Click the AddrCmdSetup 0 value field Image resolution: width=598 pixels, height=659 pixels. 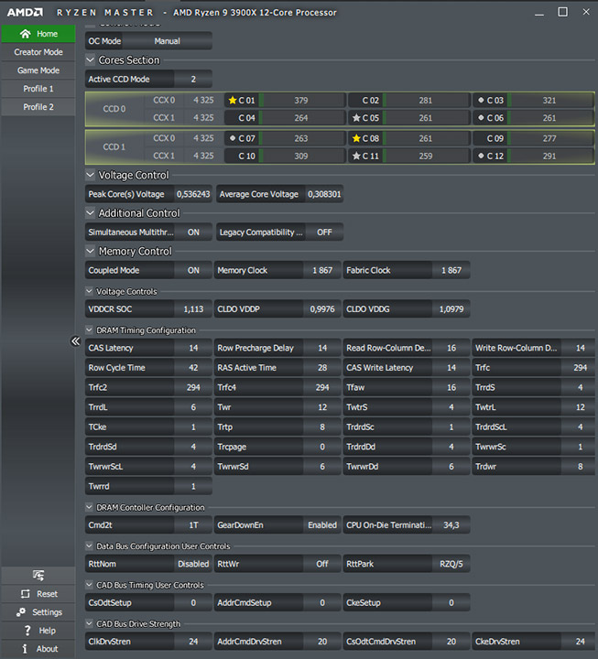(322, 602)
